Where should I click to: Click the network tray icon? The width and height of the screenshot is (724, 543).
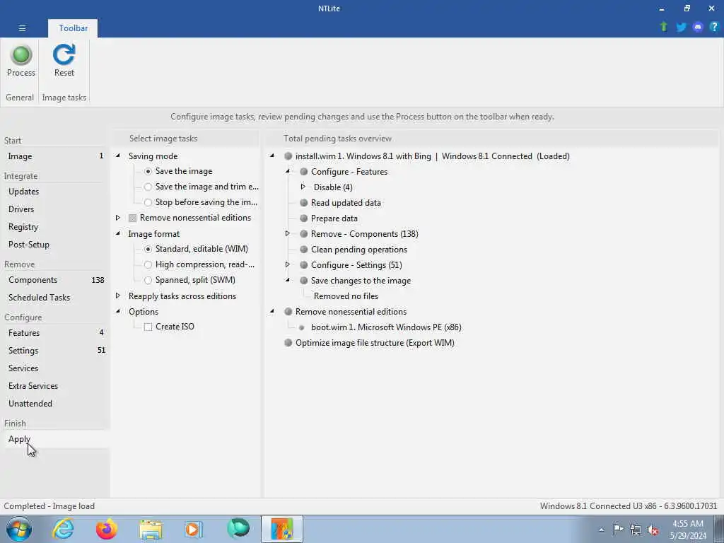coord(636,530)
